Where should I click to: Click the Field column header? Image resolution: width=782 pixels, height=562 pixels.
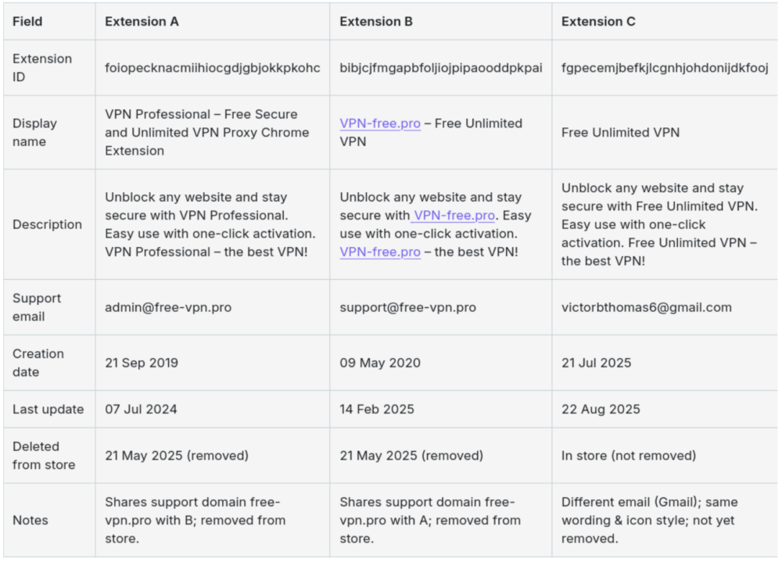pos(27,22)
